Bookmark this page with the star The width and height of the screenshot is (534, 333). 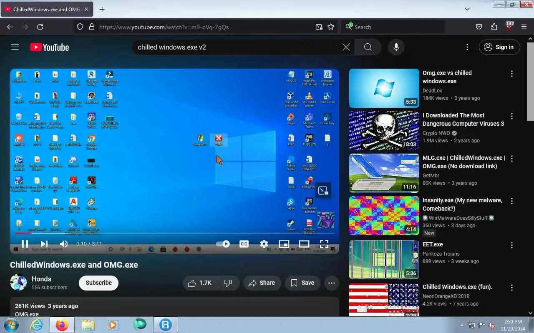pyautogui.click(x=331, y=27)
